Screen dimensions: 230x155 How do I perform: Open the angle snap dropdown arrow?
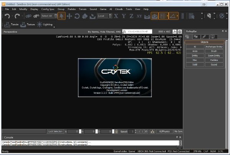click(177, 16)
